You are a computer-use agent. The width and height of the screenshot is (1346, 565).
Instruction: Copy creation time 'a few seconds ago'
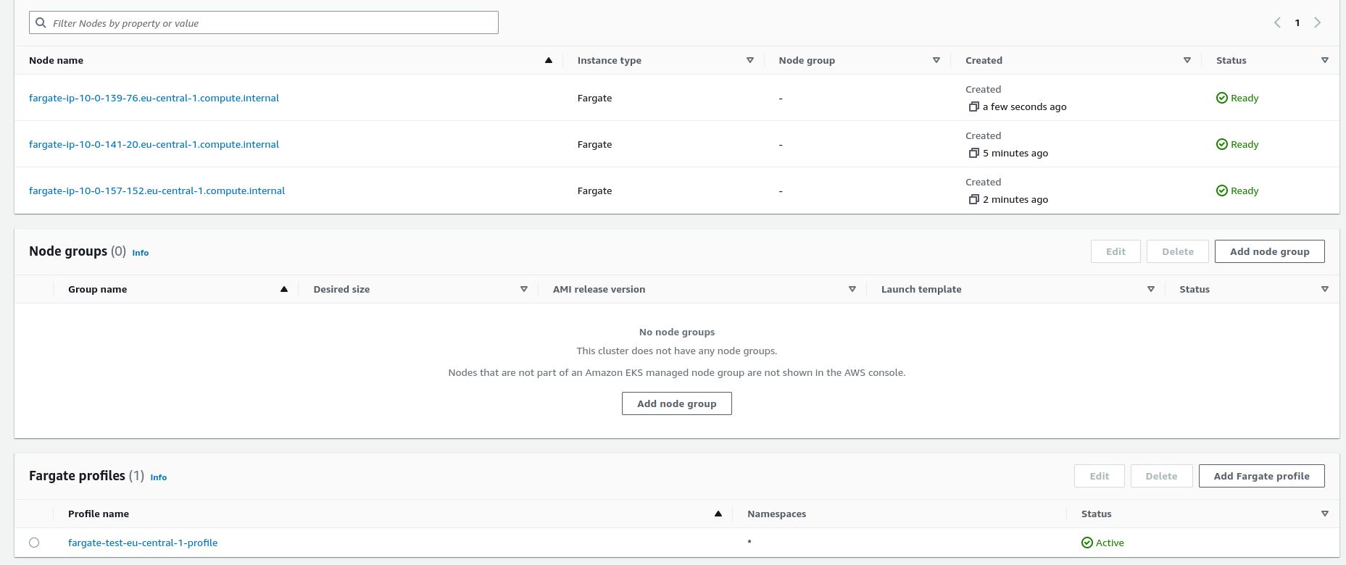coord(974,106)
